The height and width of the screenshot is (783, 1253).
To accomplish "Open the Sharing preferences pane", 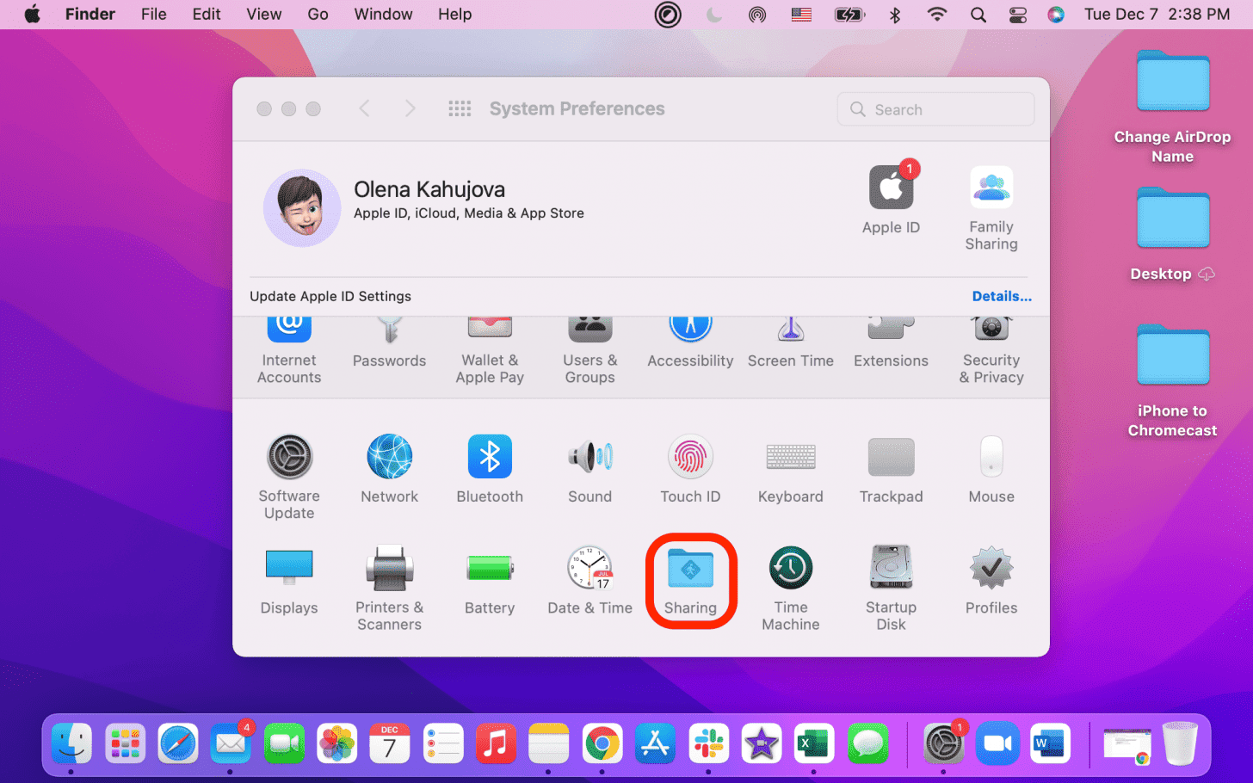I will [x=690, y=580].
